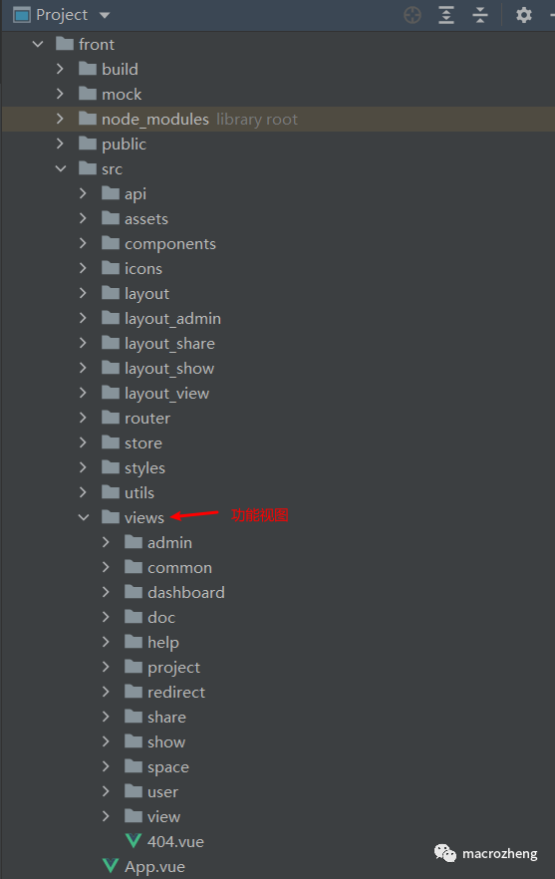Collapse the front root folder
555x879 pixels.
38,44
